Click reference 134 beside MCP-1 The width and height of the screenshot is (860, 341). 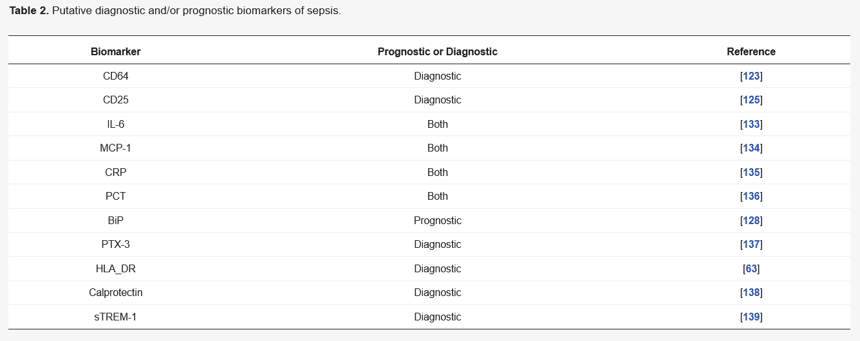tap(751, 148)
